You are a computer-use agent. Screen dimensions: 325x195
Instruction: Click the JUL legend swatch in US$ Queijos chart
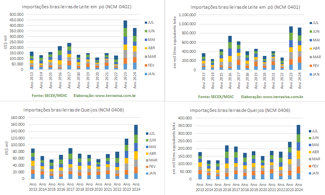147,134
